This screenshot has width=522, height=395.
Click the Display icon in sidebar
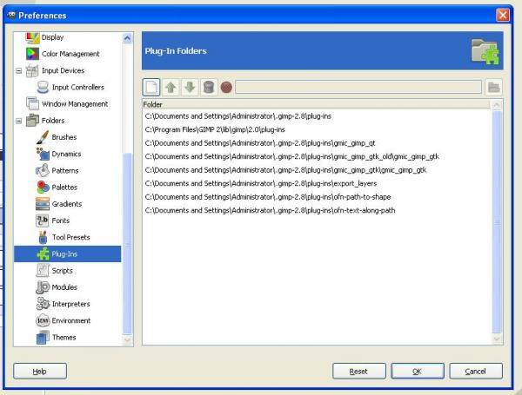click(x=32, y=37)
